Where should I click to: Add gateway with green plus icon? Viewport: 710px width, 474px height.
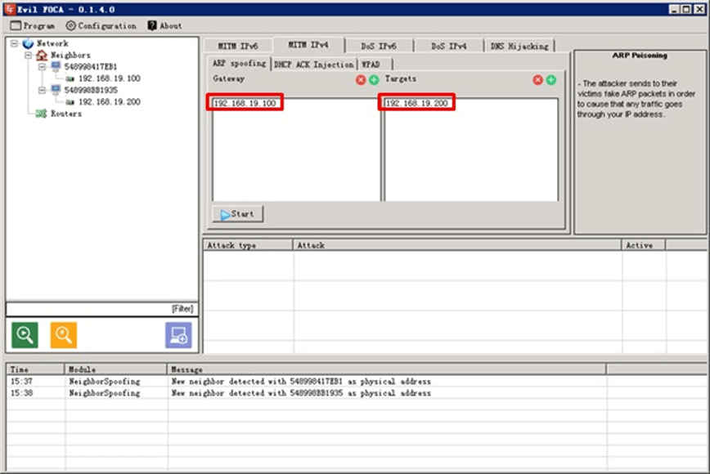click(x=374, y=80)
